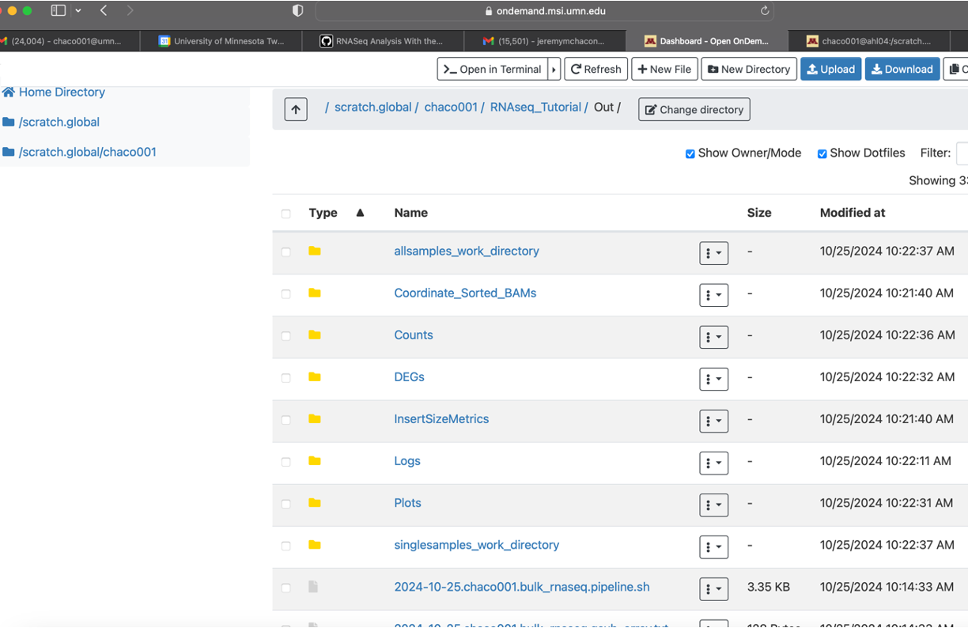Click the InsertSizeMetrics folder icon

click(315, 418)
